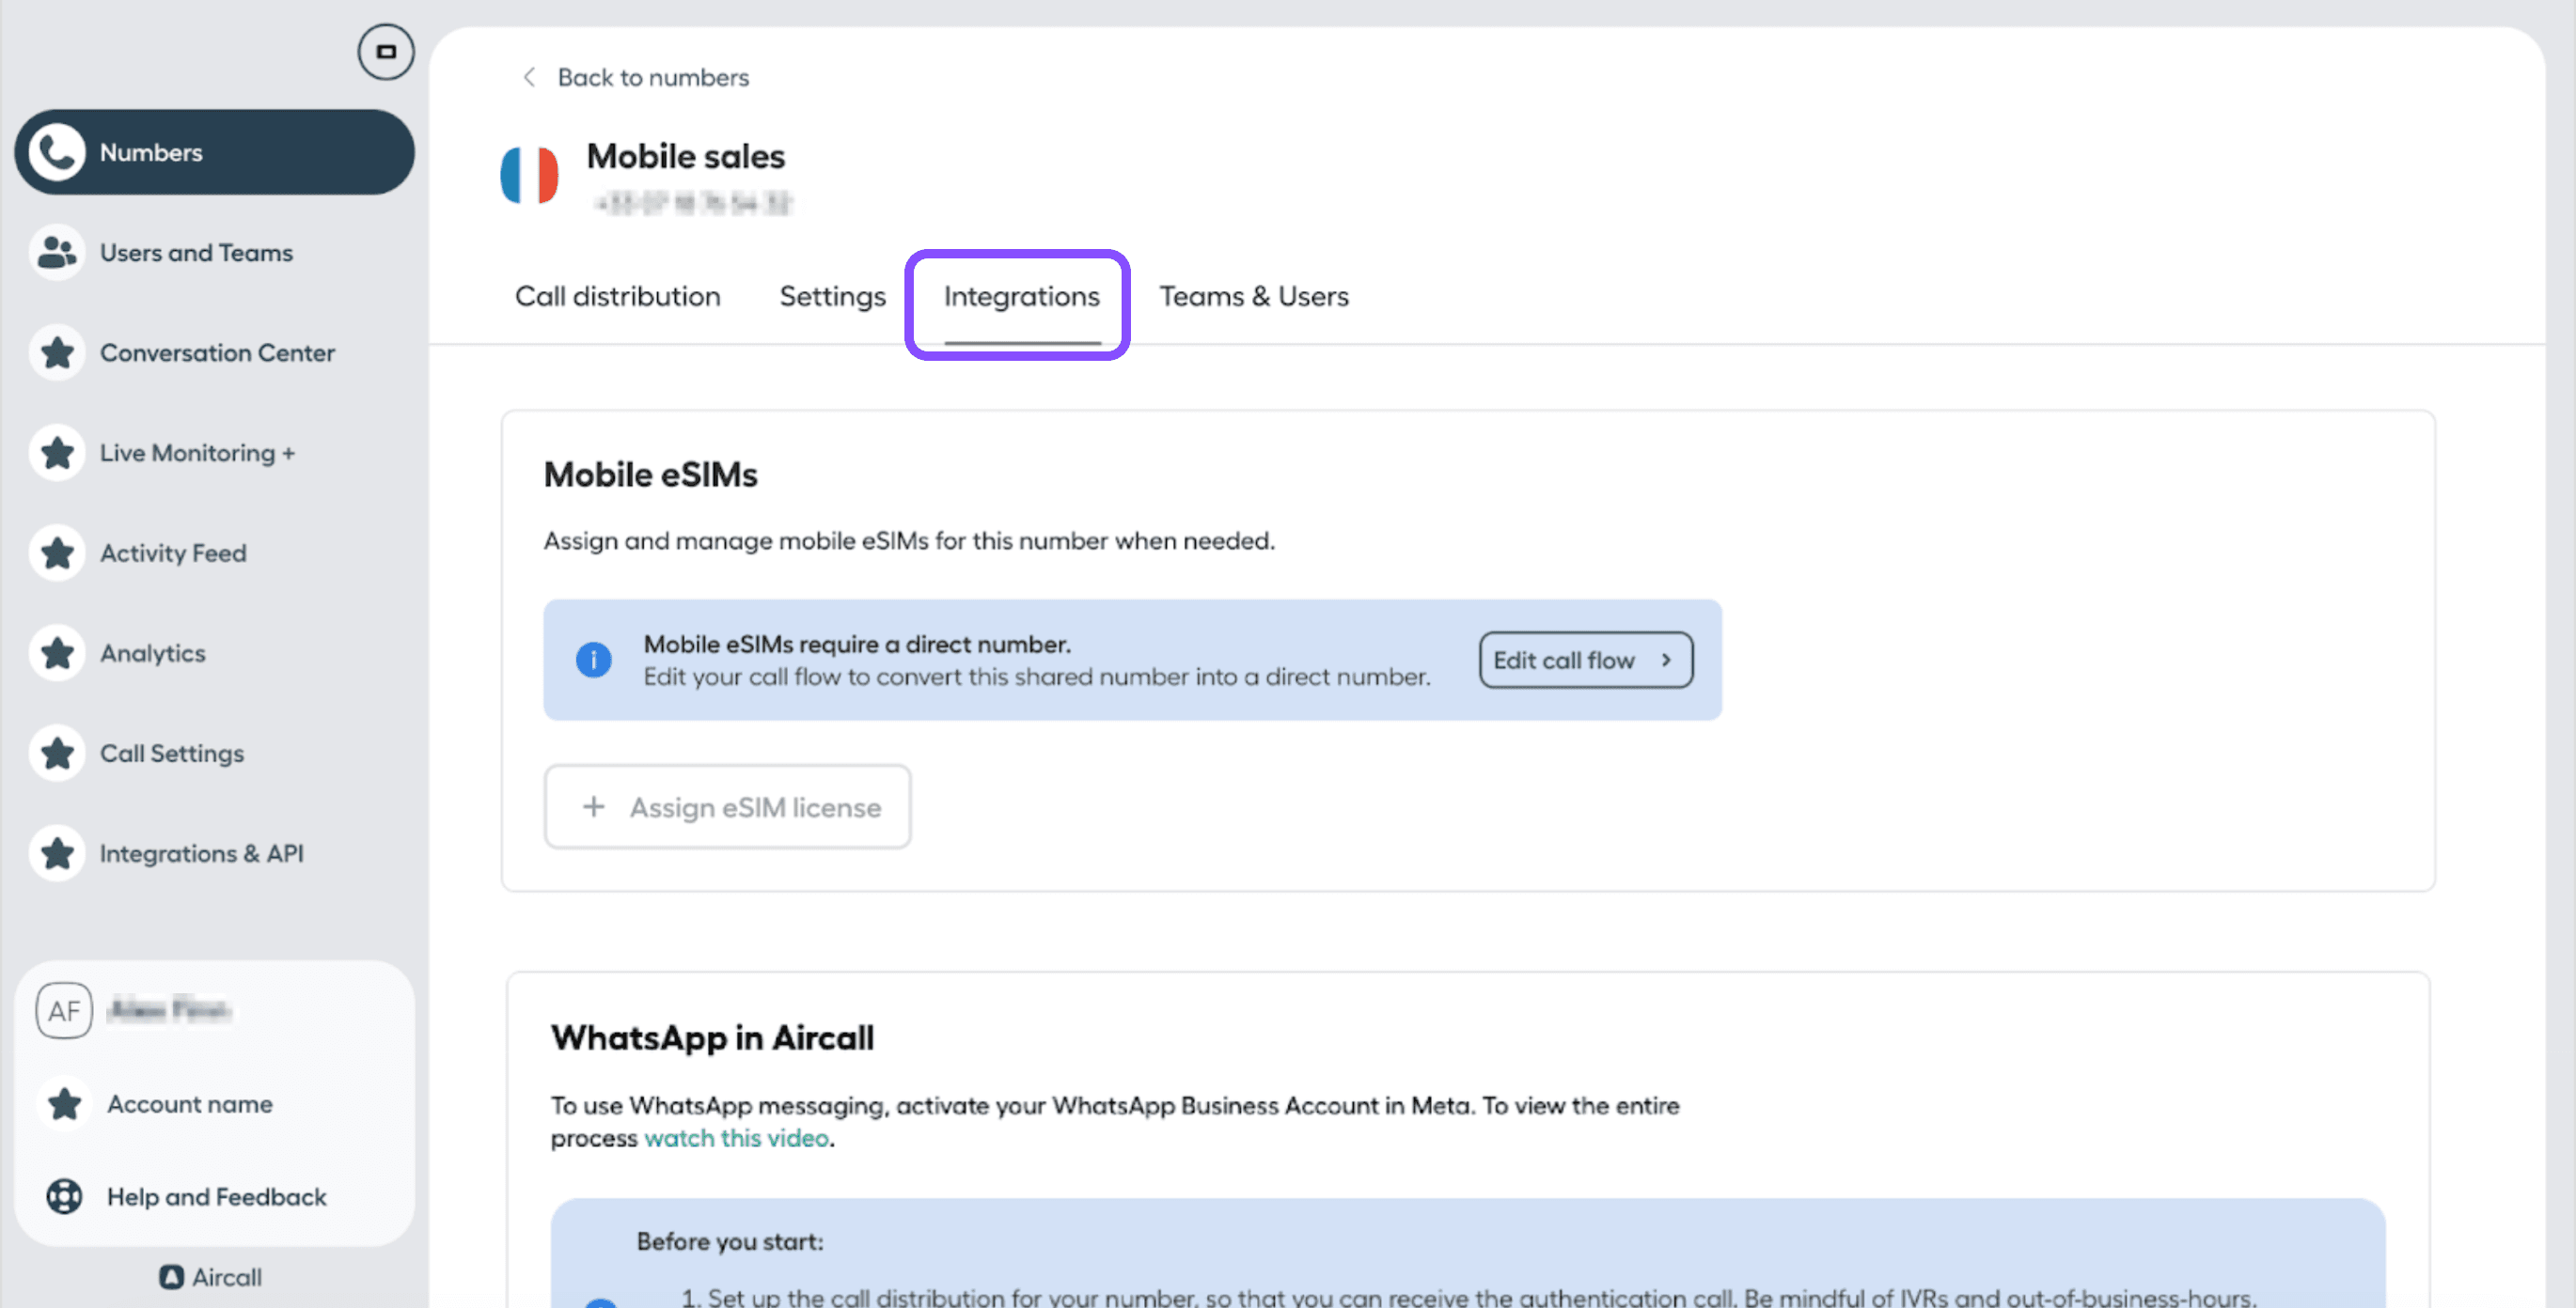This screenshot has width=2576, height=1308.
Task: Open the Teams & Users tab
Action: (x=1253, y=296)
